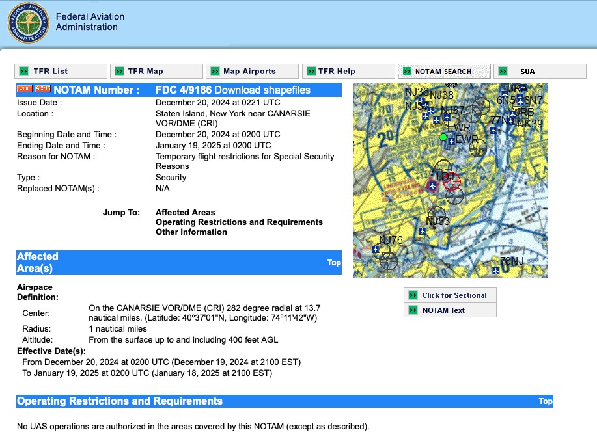The height and width of the screenshot is (439, 597).
Task: Click Top link in Operating Restrictions header
Action: pyautogui.click(x=546, y=401)
